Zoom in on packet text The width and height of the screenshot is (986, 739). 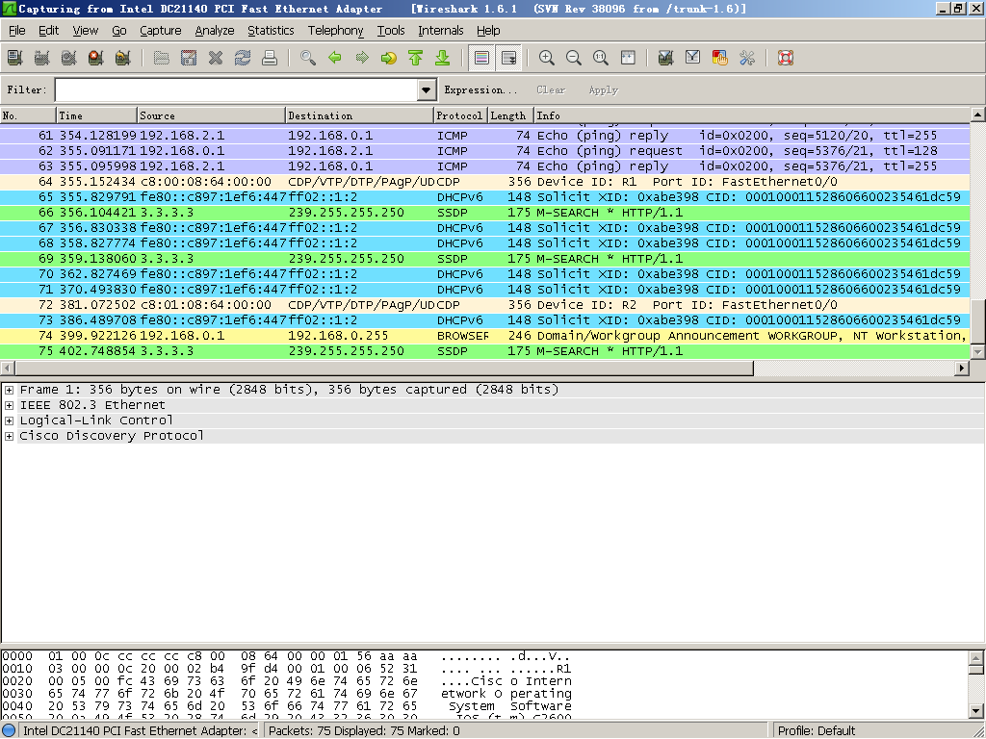click(x=547, y=58)
